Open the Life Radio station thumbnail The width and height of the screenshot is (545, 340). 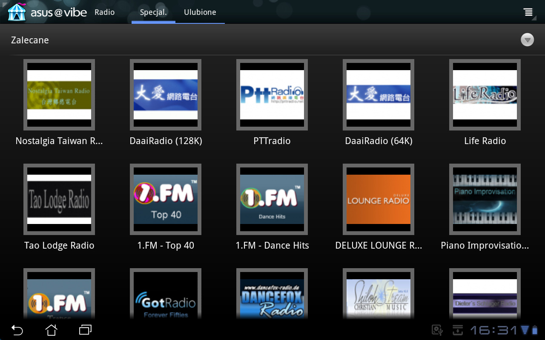[x=485, y=95]
